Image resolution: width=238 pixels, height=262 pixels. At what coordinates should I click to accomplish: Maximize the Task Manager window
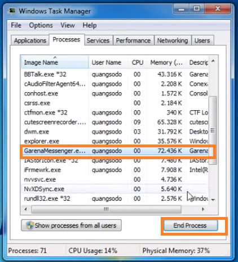point(196,8)
